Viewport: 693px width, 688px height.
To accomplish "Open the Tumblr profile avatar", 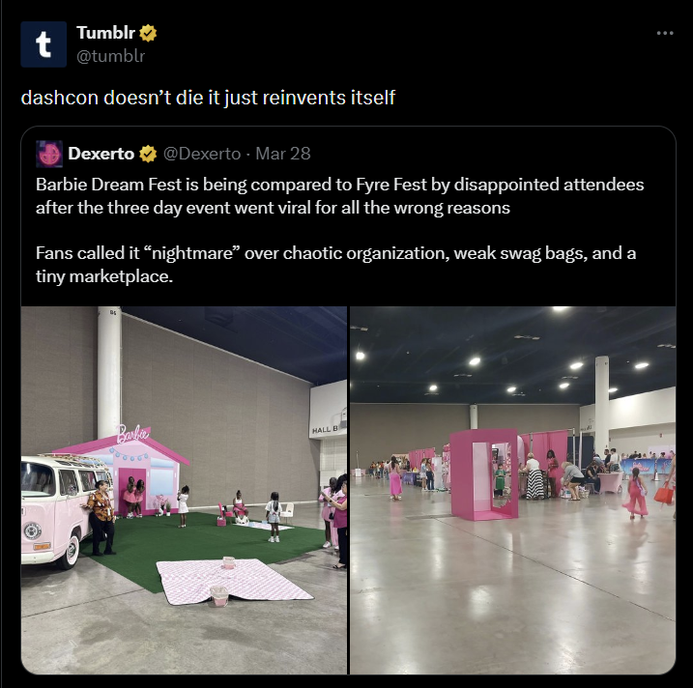I will click(43, 44).
